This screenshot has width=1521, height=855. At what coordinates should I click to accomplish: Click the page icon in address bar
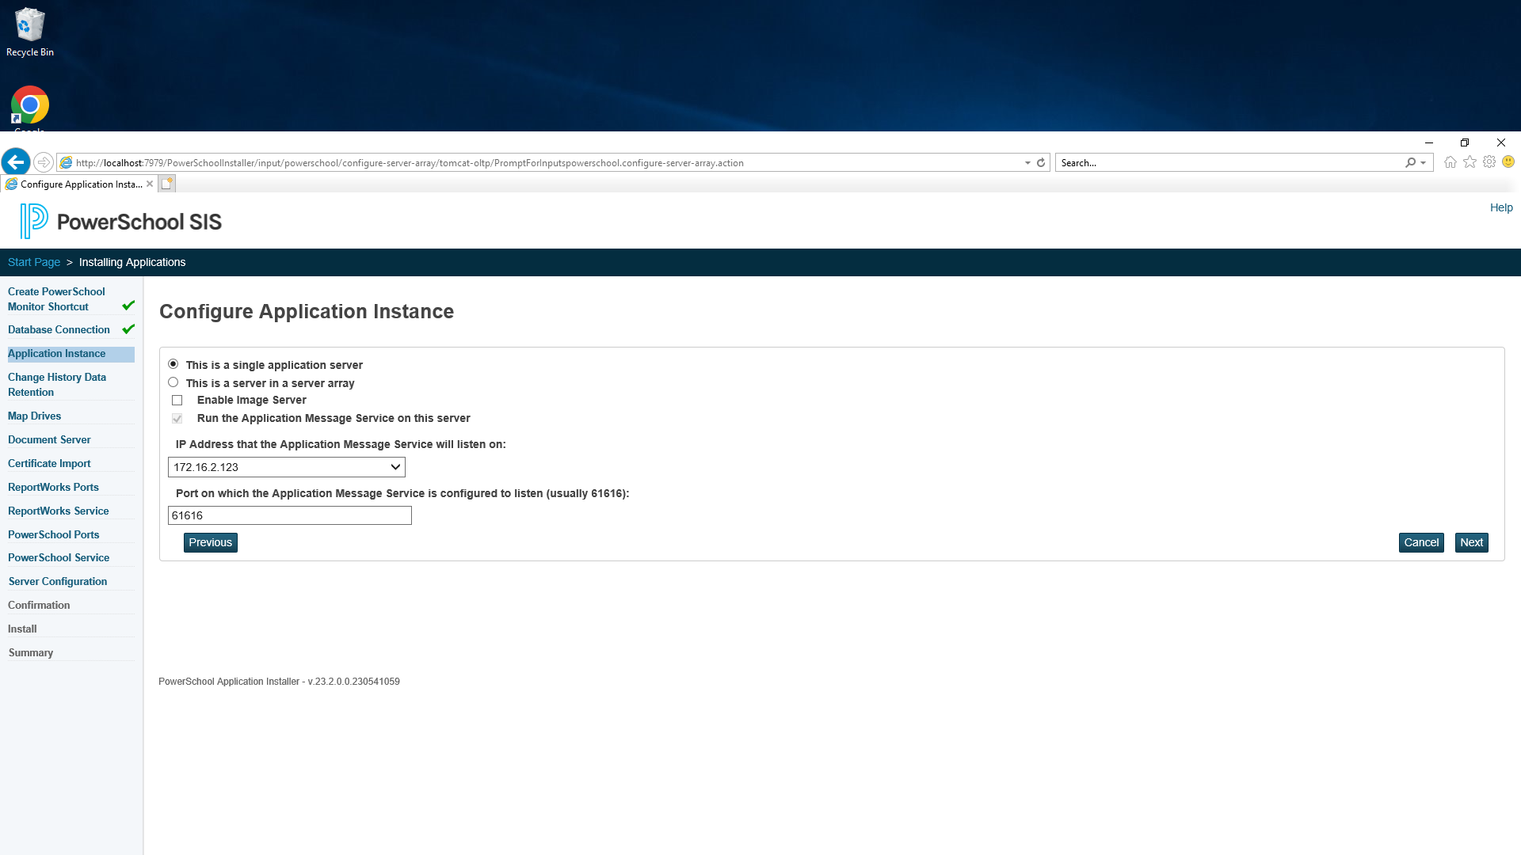67,162
